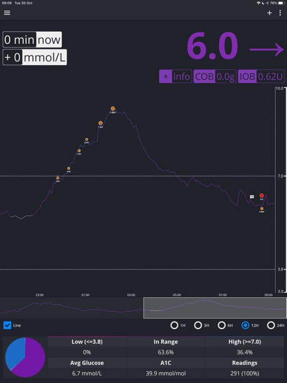Click the +0 mmol/L delta label

click(x=34, y=57)
